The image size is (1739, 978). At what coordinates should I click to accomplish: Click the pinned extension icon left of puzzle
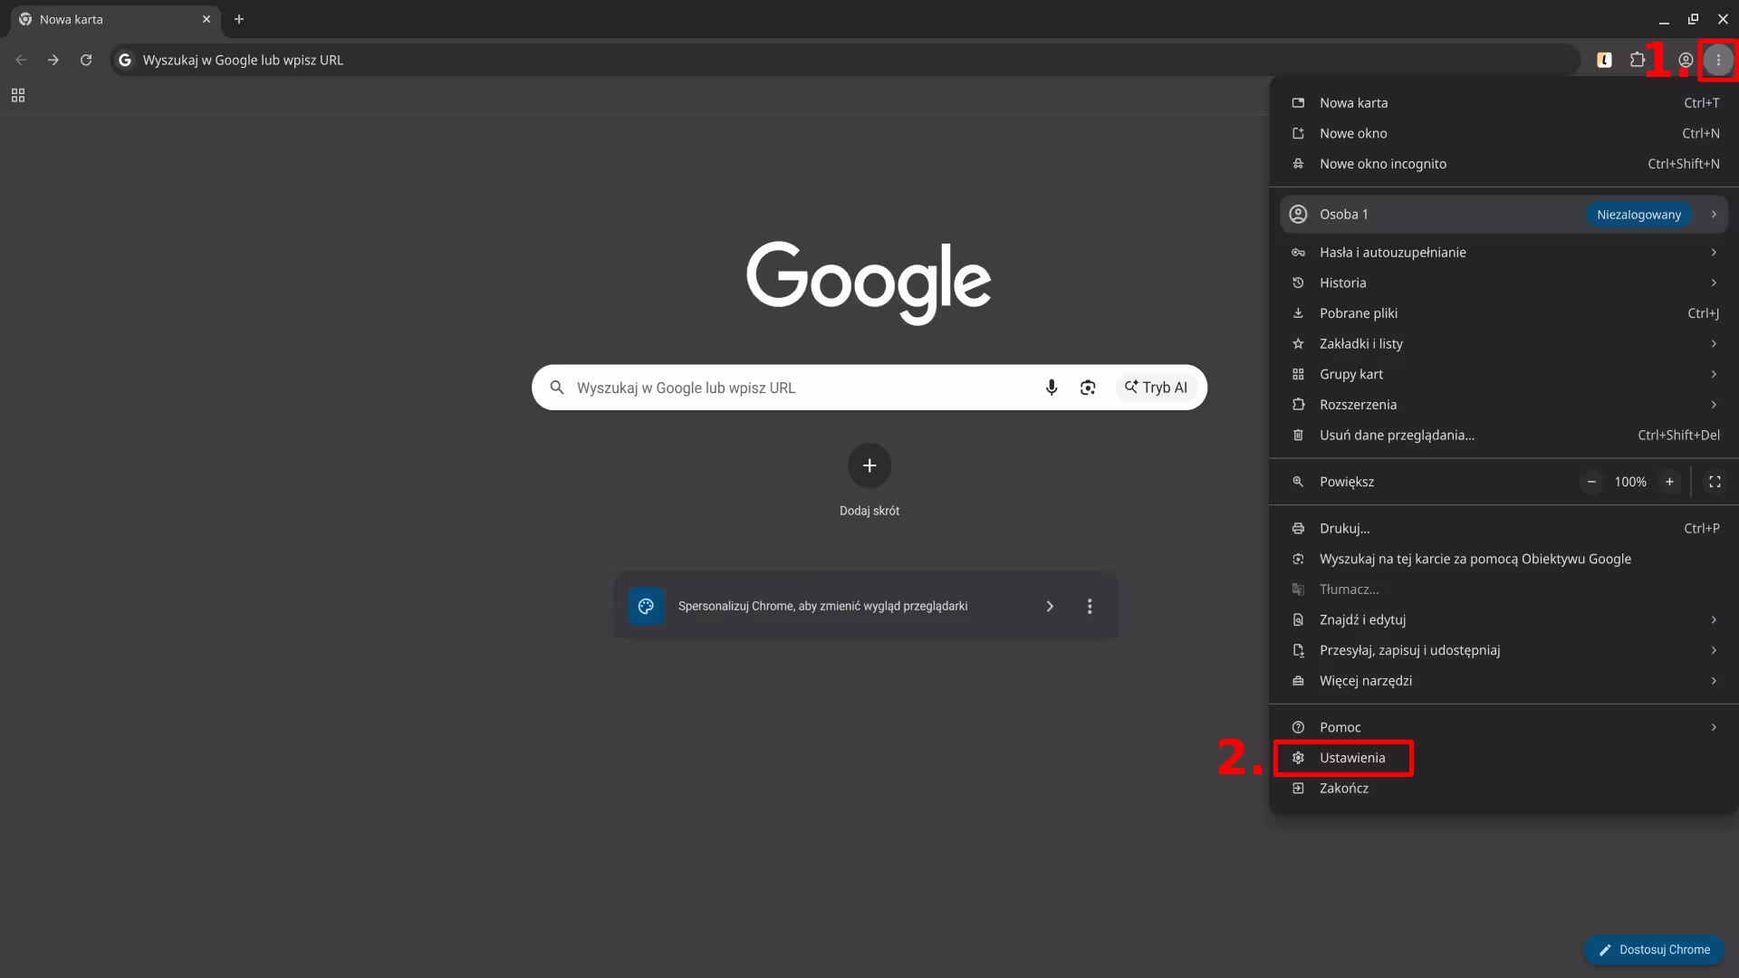coord(1604,60)
